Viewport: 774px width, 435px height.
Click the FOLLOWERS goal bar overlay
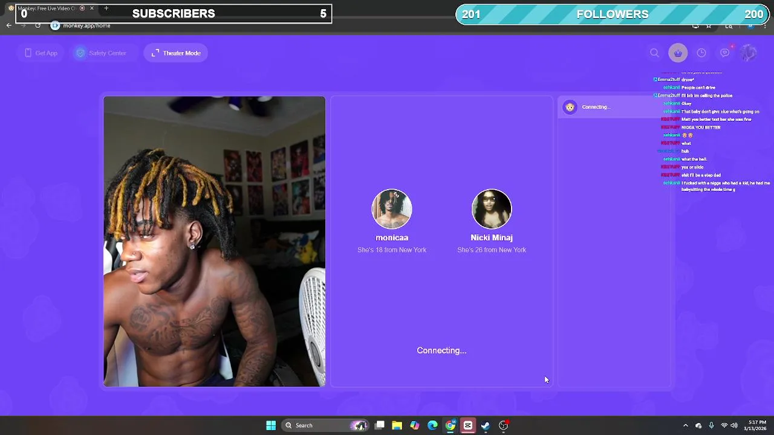[613, 14]
